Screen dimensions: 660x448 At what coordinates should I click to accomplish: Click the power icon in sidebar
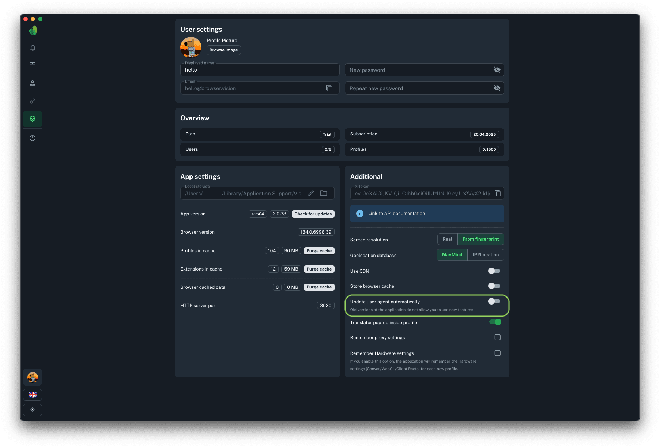[33, 138]
